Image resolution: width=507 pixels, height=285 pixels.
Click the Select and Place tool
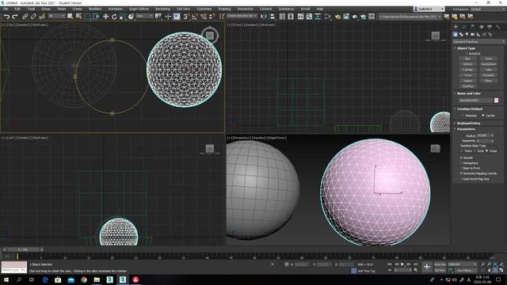pyautogui.click(x=131, y=16)
